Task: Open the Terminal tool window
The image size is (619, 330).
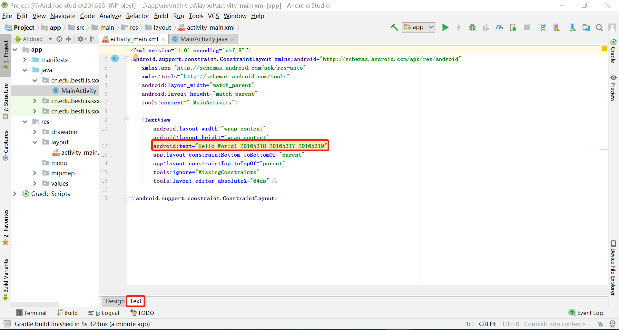Action: (32, 313)
